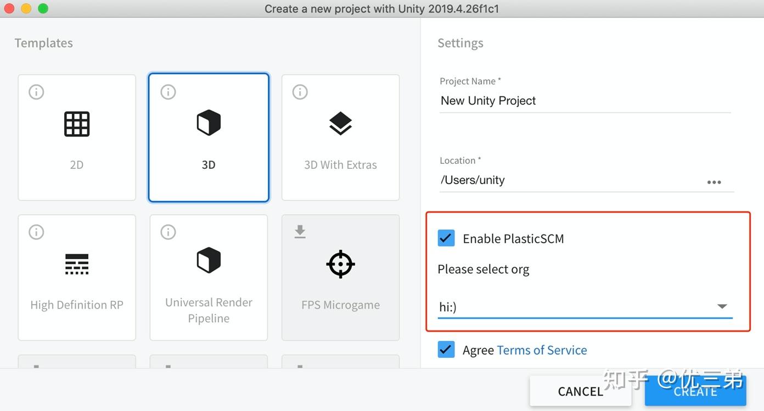Download the FPS Microgame template
The width and height of the screenshot is (764, 411).
[340, 277]
